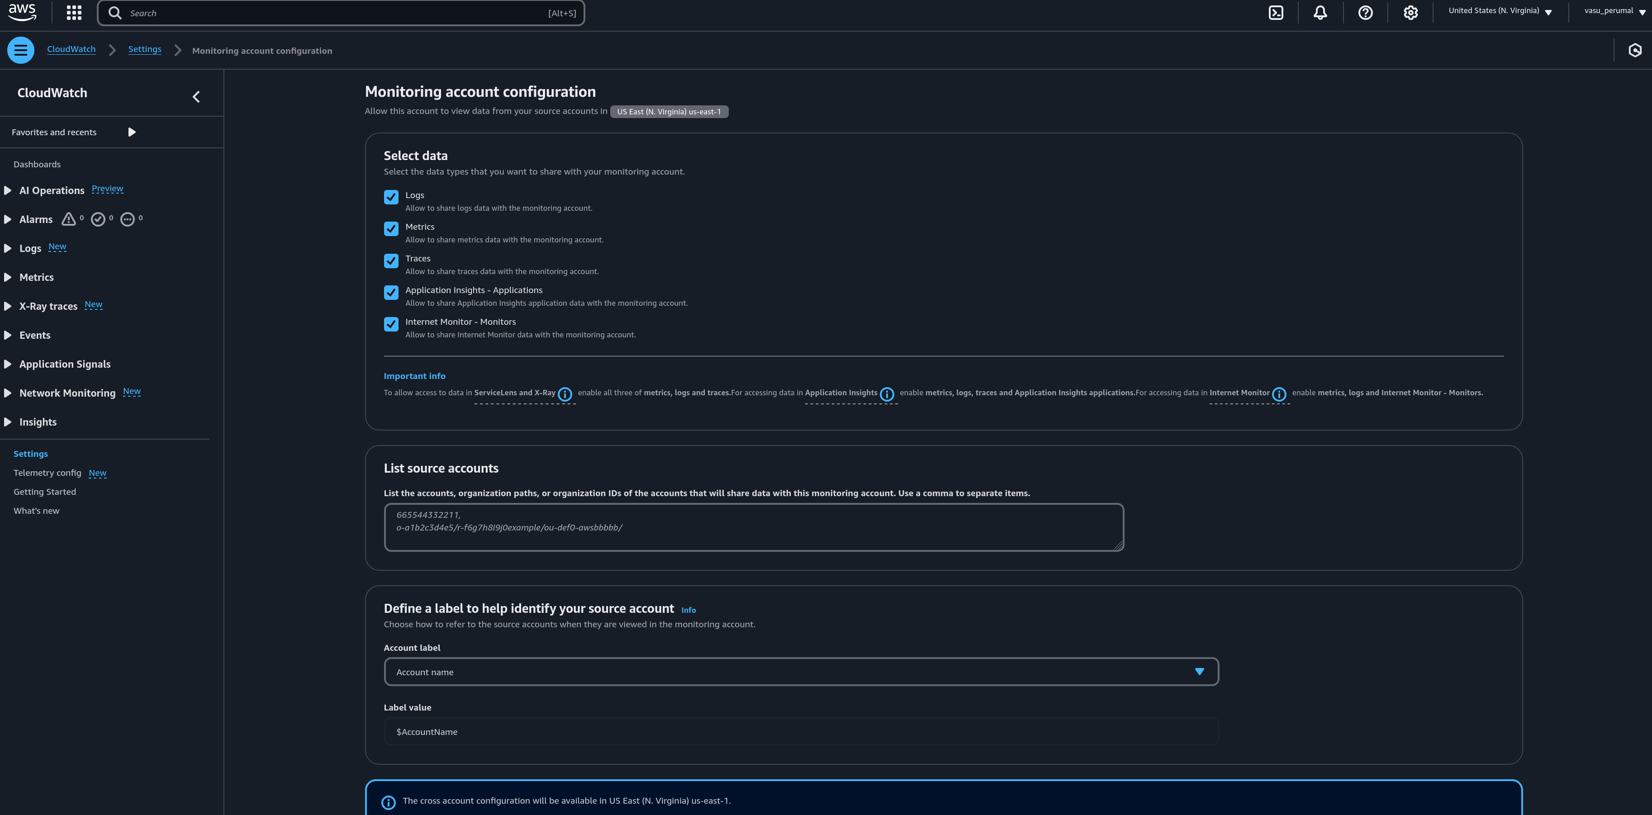
Task: Open What's new in sidebar
Action: [x=37, y=511]
